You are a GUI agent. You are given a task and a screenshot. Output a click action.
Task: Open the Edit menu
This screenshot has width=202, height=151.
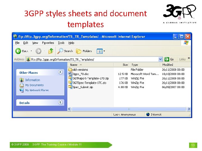click(26, 43)
